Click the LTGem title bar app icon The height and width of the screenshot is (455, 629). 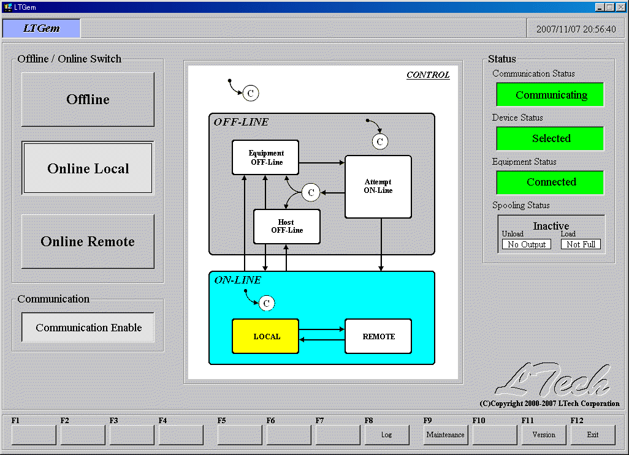pos(8,7)
